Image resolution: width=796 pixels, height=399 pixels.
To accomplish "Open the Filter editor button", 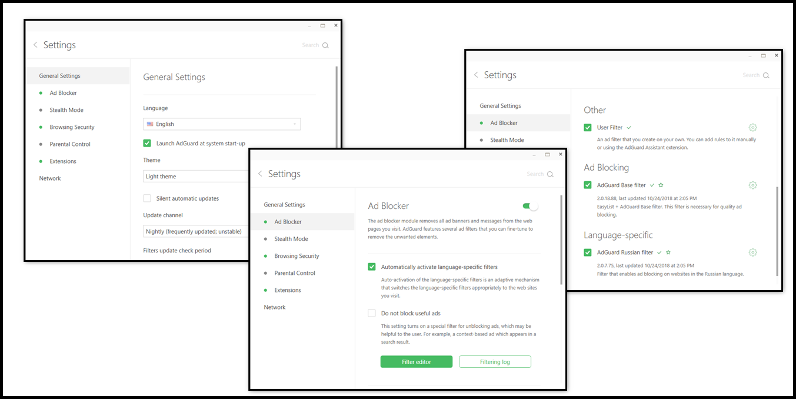I will pos(417,362).
